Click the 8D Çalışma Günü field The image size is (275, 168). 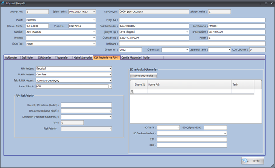pyautogui.click(x=216, y=127)
